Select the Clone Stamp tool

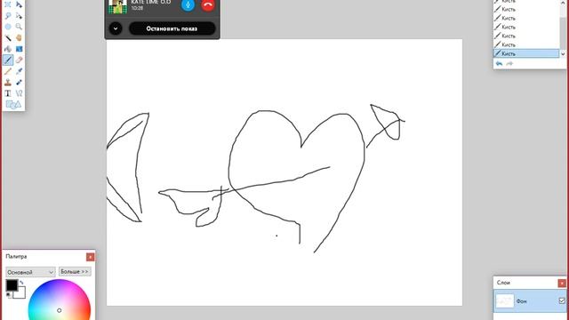pyautogui.click(x=8, y=83)
